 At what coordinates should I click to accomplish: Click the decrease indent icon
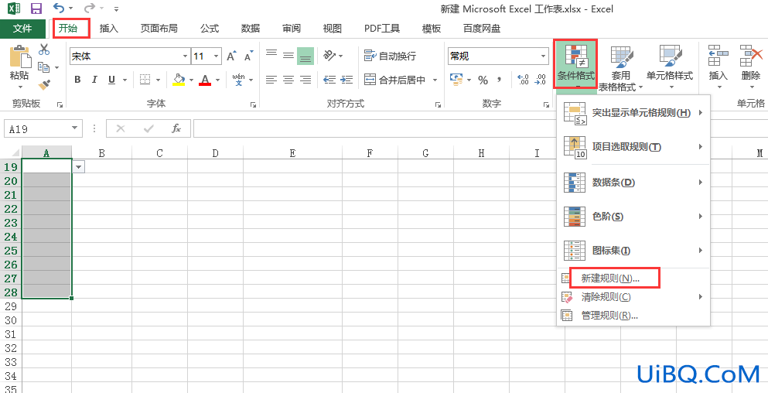coord(329,80)
